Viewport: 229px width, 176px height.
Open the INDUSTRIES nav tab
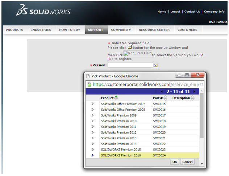pyautogui.click(x=41, y=30)
